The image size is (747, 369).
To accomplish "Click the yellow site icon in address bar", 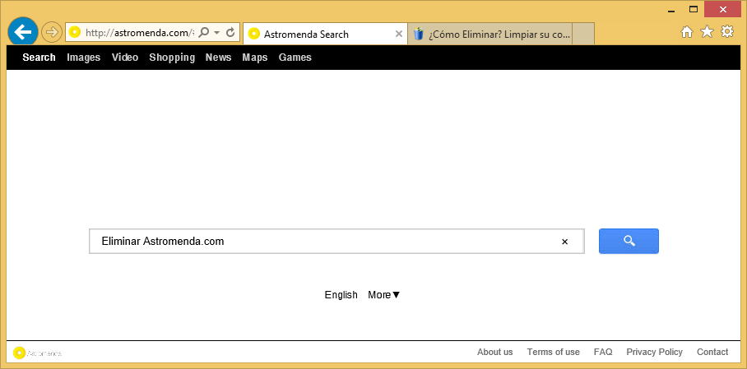I will (74, 32).
